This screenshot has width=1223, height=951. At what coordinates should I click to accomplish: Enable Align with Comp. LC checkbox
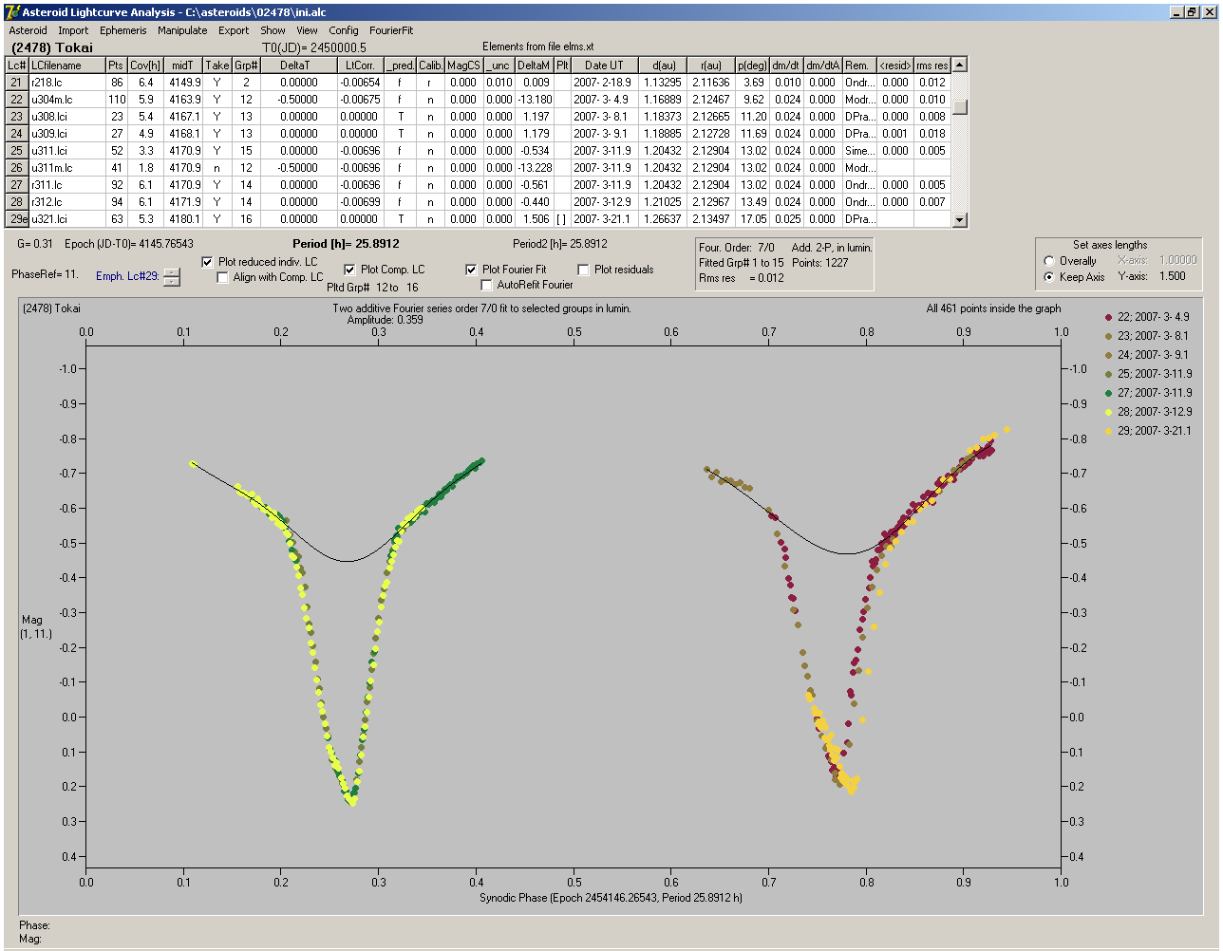click(x=223, y=277)
